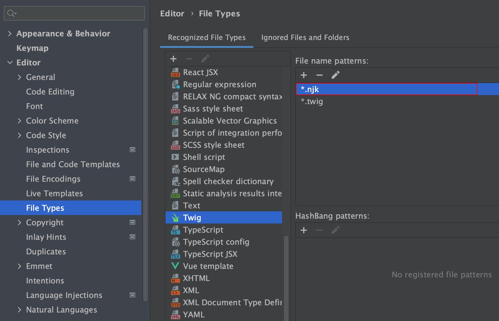The height and width of the screenshot is (321, 499).
Task: Click the Editor breadcrumb link
Action: pyautogui.click(x=172, y=14)
